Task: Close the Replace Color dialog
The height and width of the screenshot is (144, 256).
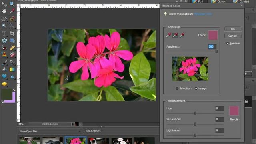Action: pos(242,6)
